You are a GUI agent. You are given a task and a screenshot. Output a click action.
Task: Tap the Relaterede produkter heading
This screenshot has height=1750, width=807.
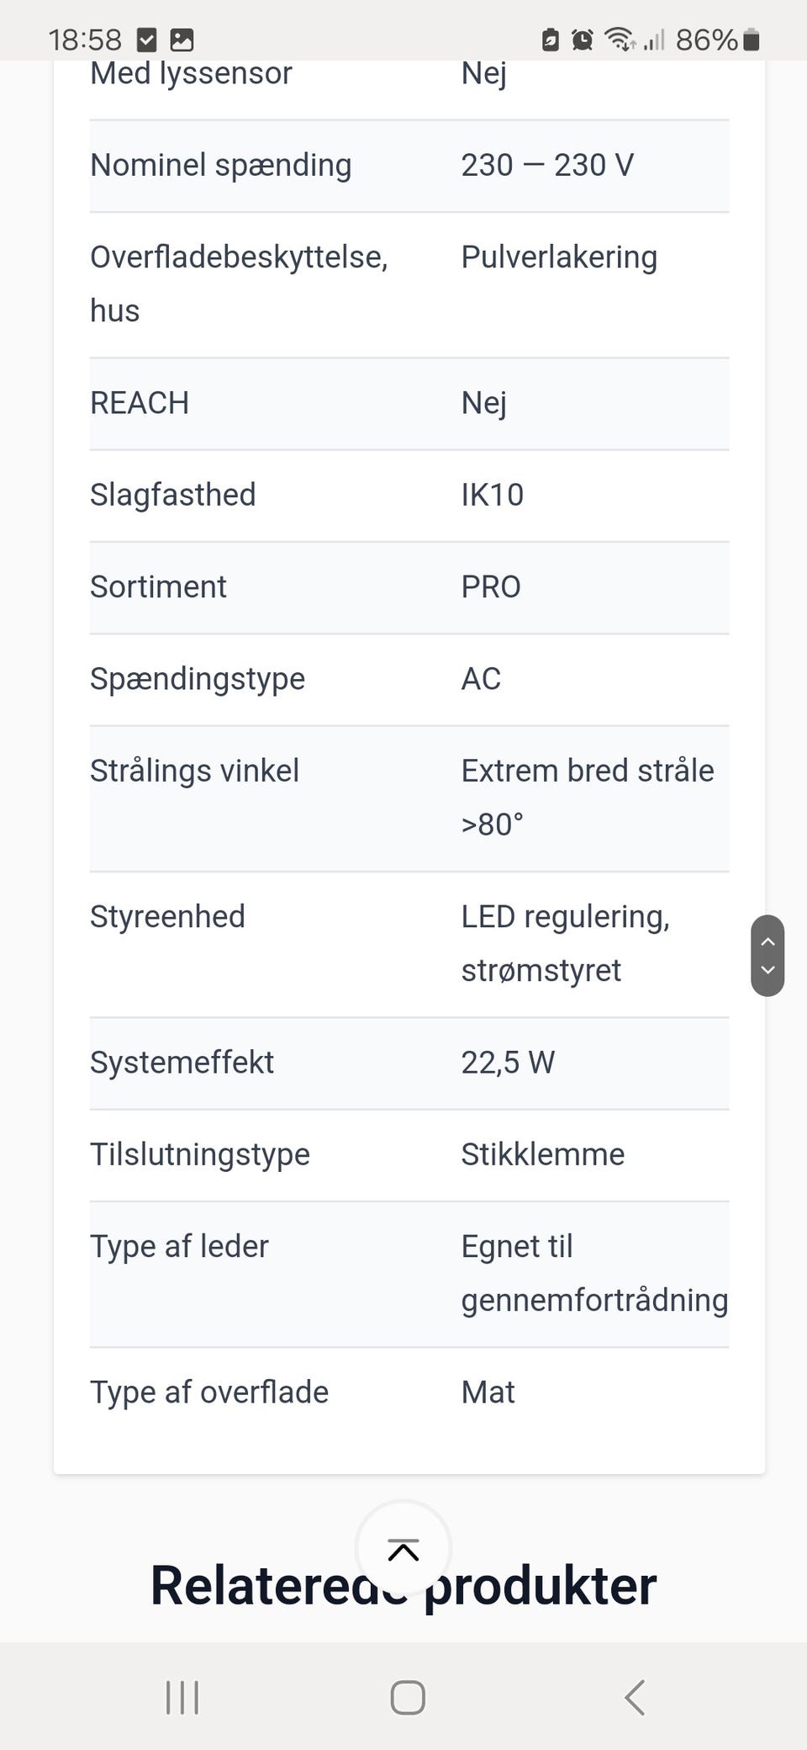(403, 1587)
